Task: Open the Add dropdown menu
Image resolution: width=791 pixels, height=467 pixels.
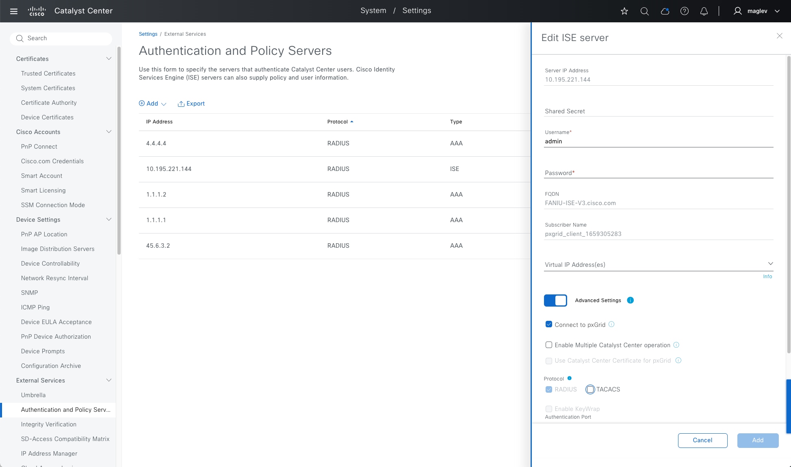Action: (x=153, y=104)
